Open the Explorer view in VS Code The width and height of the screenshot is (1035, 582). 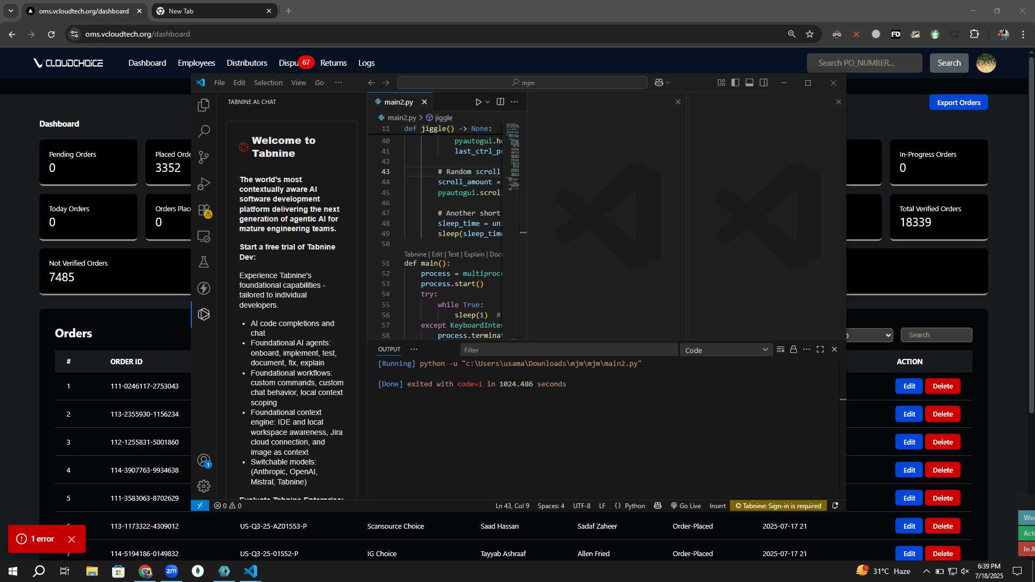coord(204,105)
